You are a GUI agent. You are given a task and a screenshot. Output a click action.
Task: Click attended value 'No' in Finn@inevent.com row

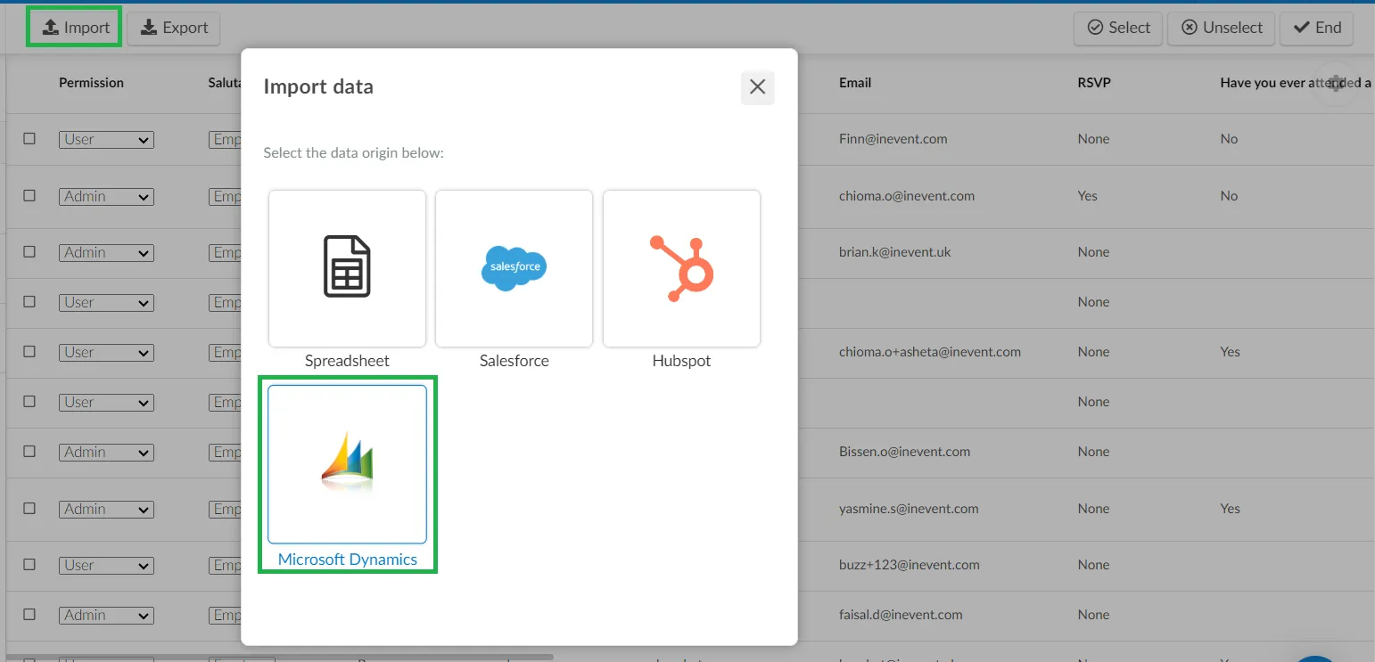click(1229, 139)
